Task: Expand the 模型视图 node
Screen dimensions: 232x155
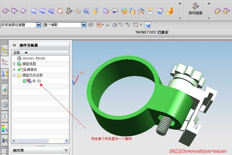Action: [x=14, y=64]
